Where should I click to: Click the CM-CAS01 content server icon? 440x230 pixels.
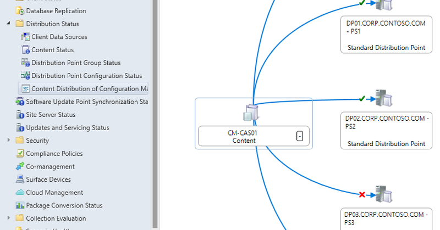[x=251, y=113]
